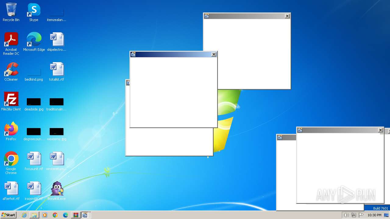The image size is (390, 219).
Task: Select the CCleaner desktop shortcut
Action: [11, 72]
